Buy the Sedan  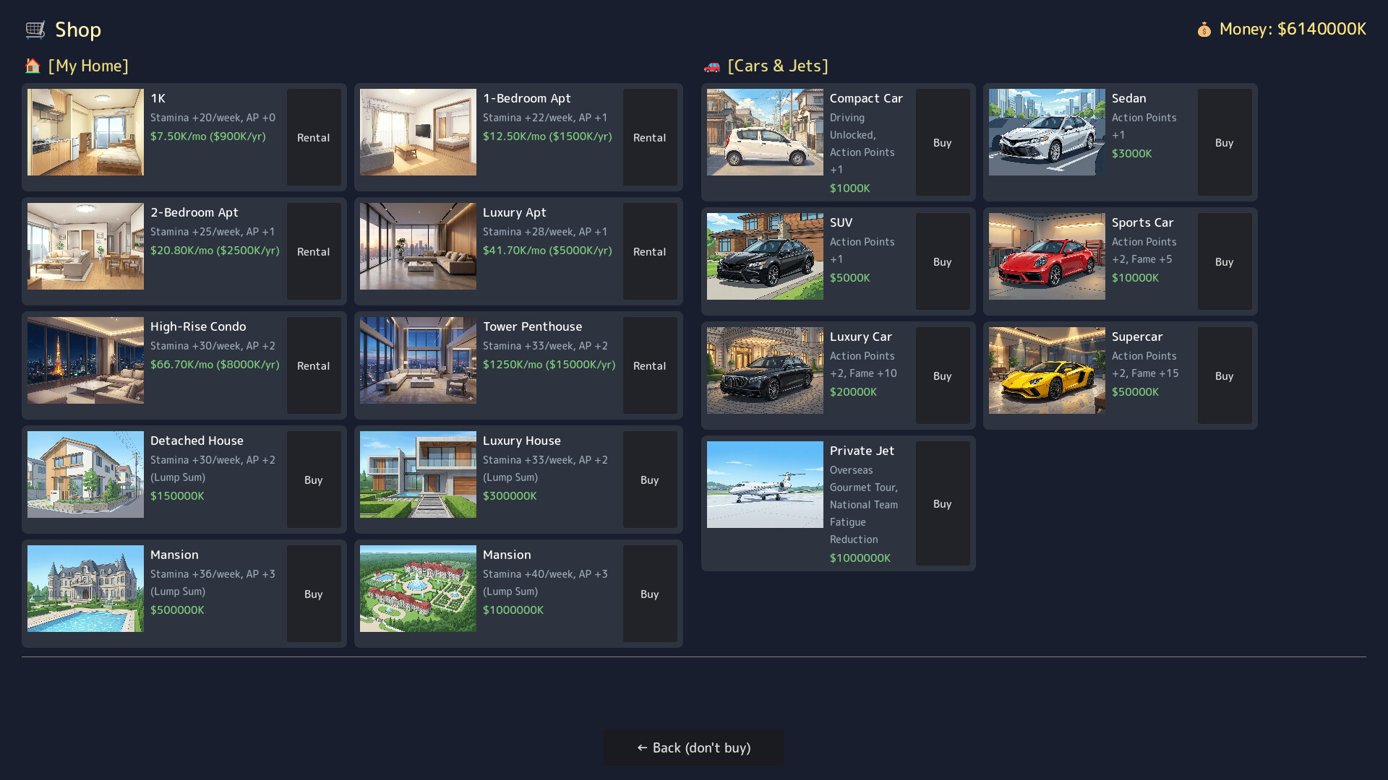click(1224, 142)
